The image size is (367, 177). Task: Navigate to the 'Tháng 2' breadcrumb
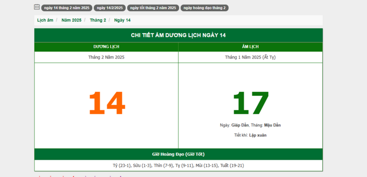click(98, 20)
